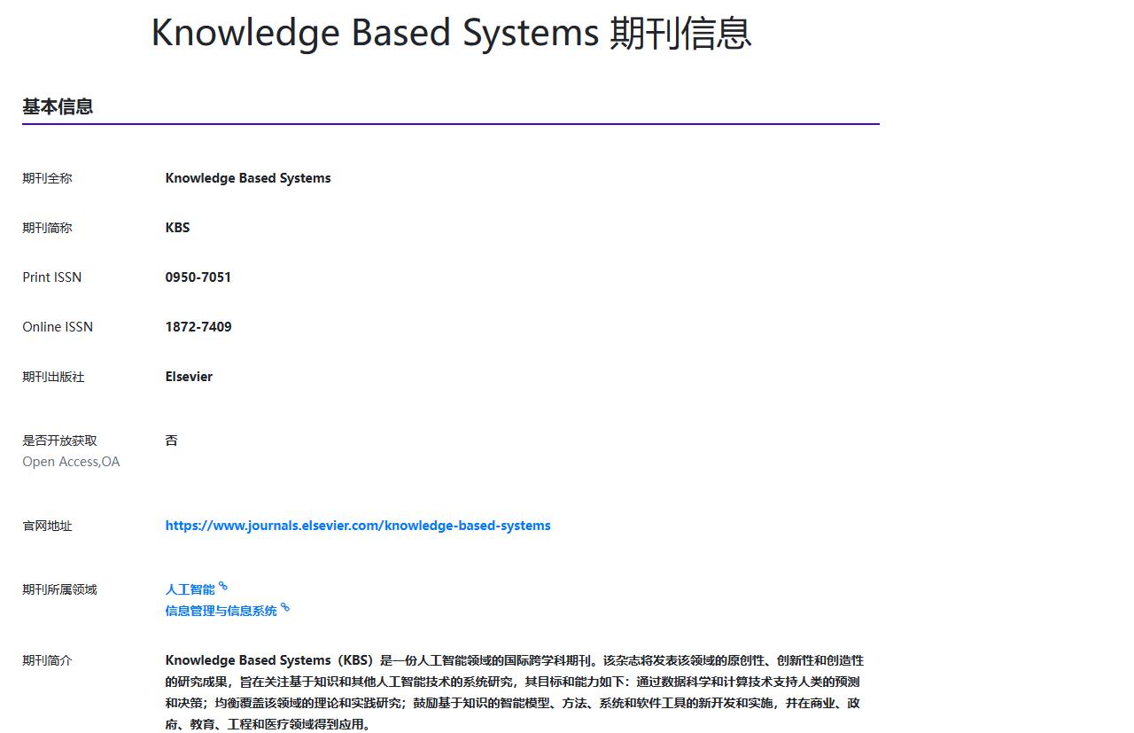Image resolution: width=1134 pixels, height=733 pixels.
Task: Click the 期刊所属领域 label
Action: 59,589
